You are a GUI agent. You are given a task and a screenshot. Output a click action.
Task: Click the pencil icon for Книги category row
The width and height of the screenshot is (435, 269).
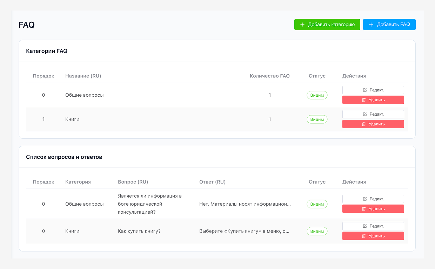(x=365, y=114)
